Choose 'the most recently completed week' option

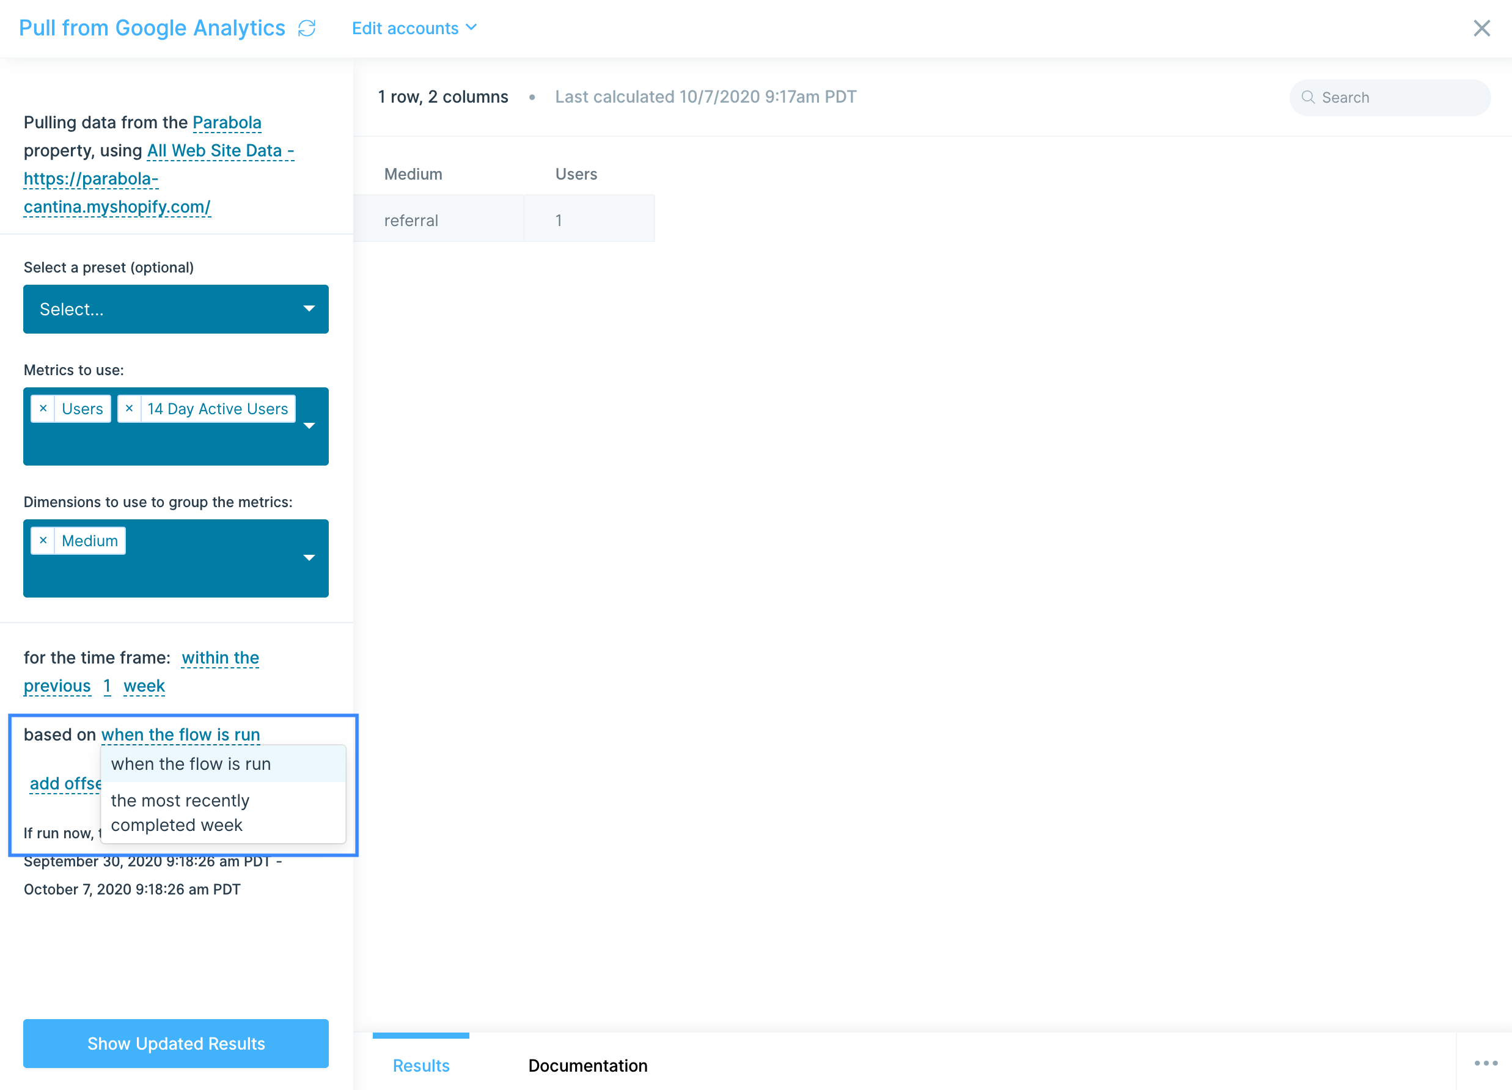(223, 813)
